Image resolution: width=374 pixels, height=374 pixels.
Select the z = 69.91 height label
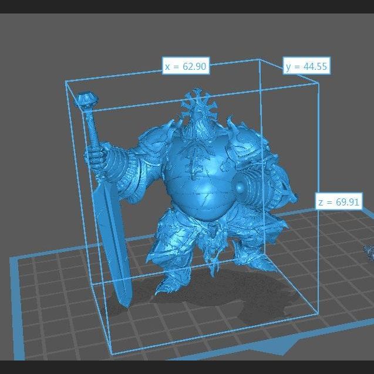(x=339, y=202)
